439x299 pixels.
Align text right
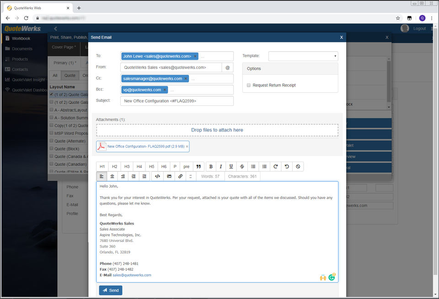123,176
